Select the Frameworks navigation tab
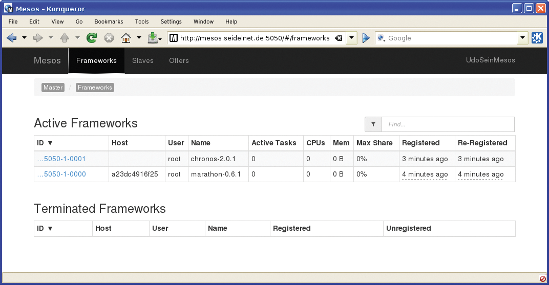The image size is (549, 285). [96, 60]
